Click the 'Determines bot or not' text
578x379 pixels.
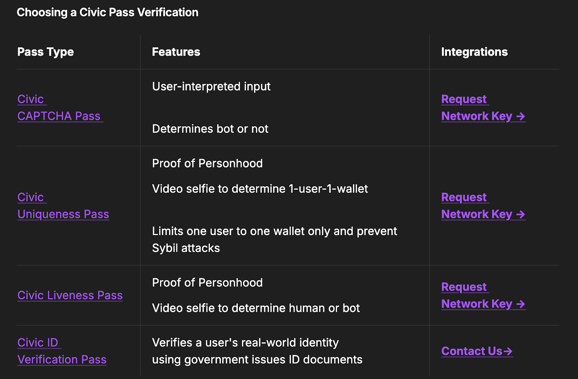pyautogui.click(x=210, y=129)
